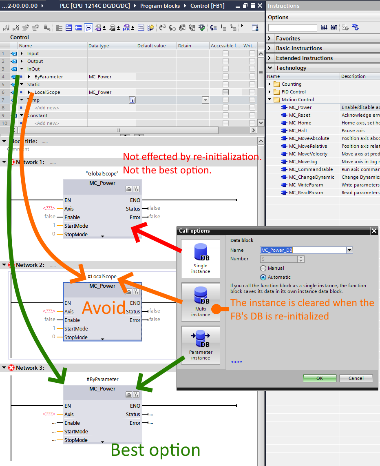Open the more... link
Viewport: 380px width, 466px height.
(x=238, y=362)
